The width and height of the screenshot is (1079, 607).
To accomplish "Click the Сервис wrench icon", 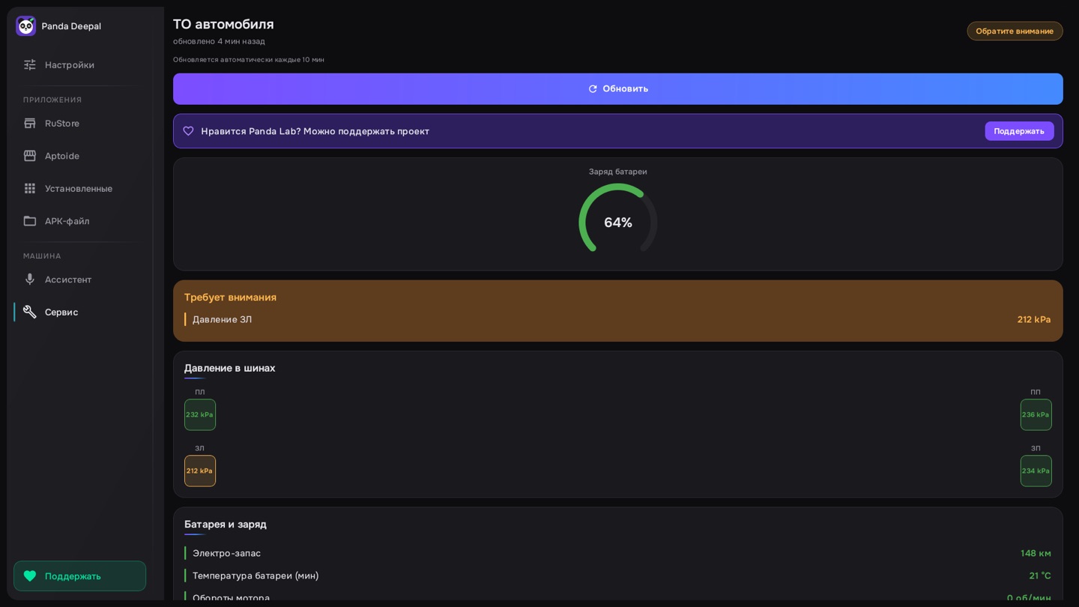I will click(x=30, y=312).
